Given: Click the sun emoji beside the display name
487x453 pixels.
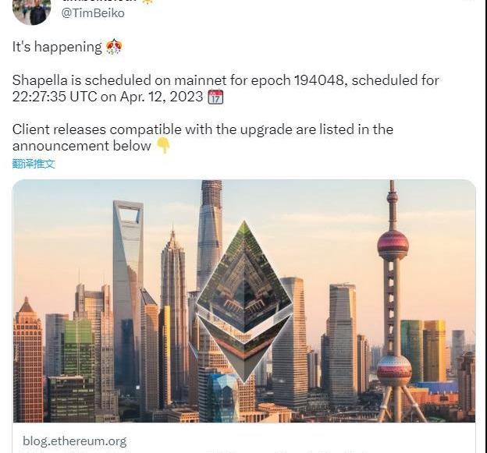Looking at the screenshot, I should (148, 2).
